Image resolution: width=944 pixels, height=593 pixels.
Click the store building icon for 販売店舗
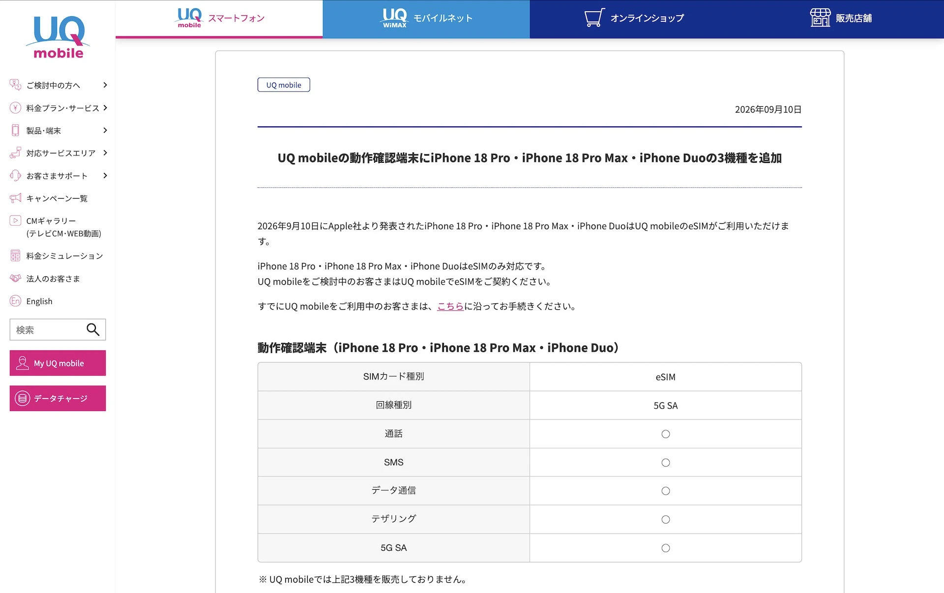click(820, 18)
